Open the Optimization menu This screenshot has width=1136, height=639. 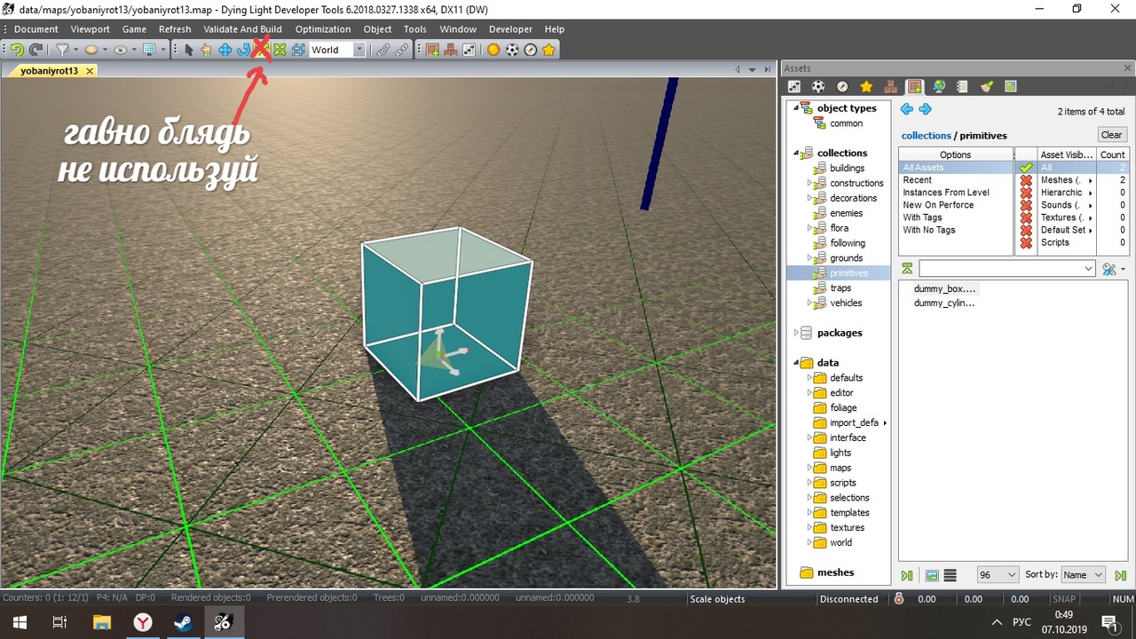point(323,29)
